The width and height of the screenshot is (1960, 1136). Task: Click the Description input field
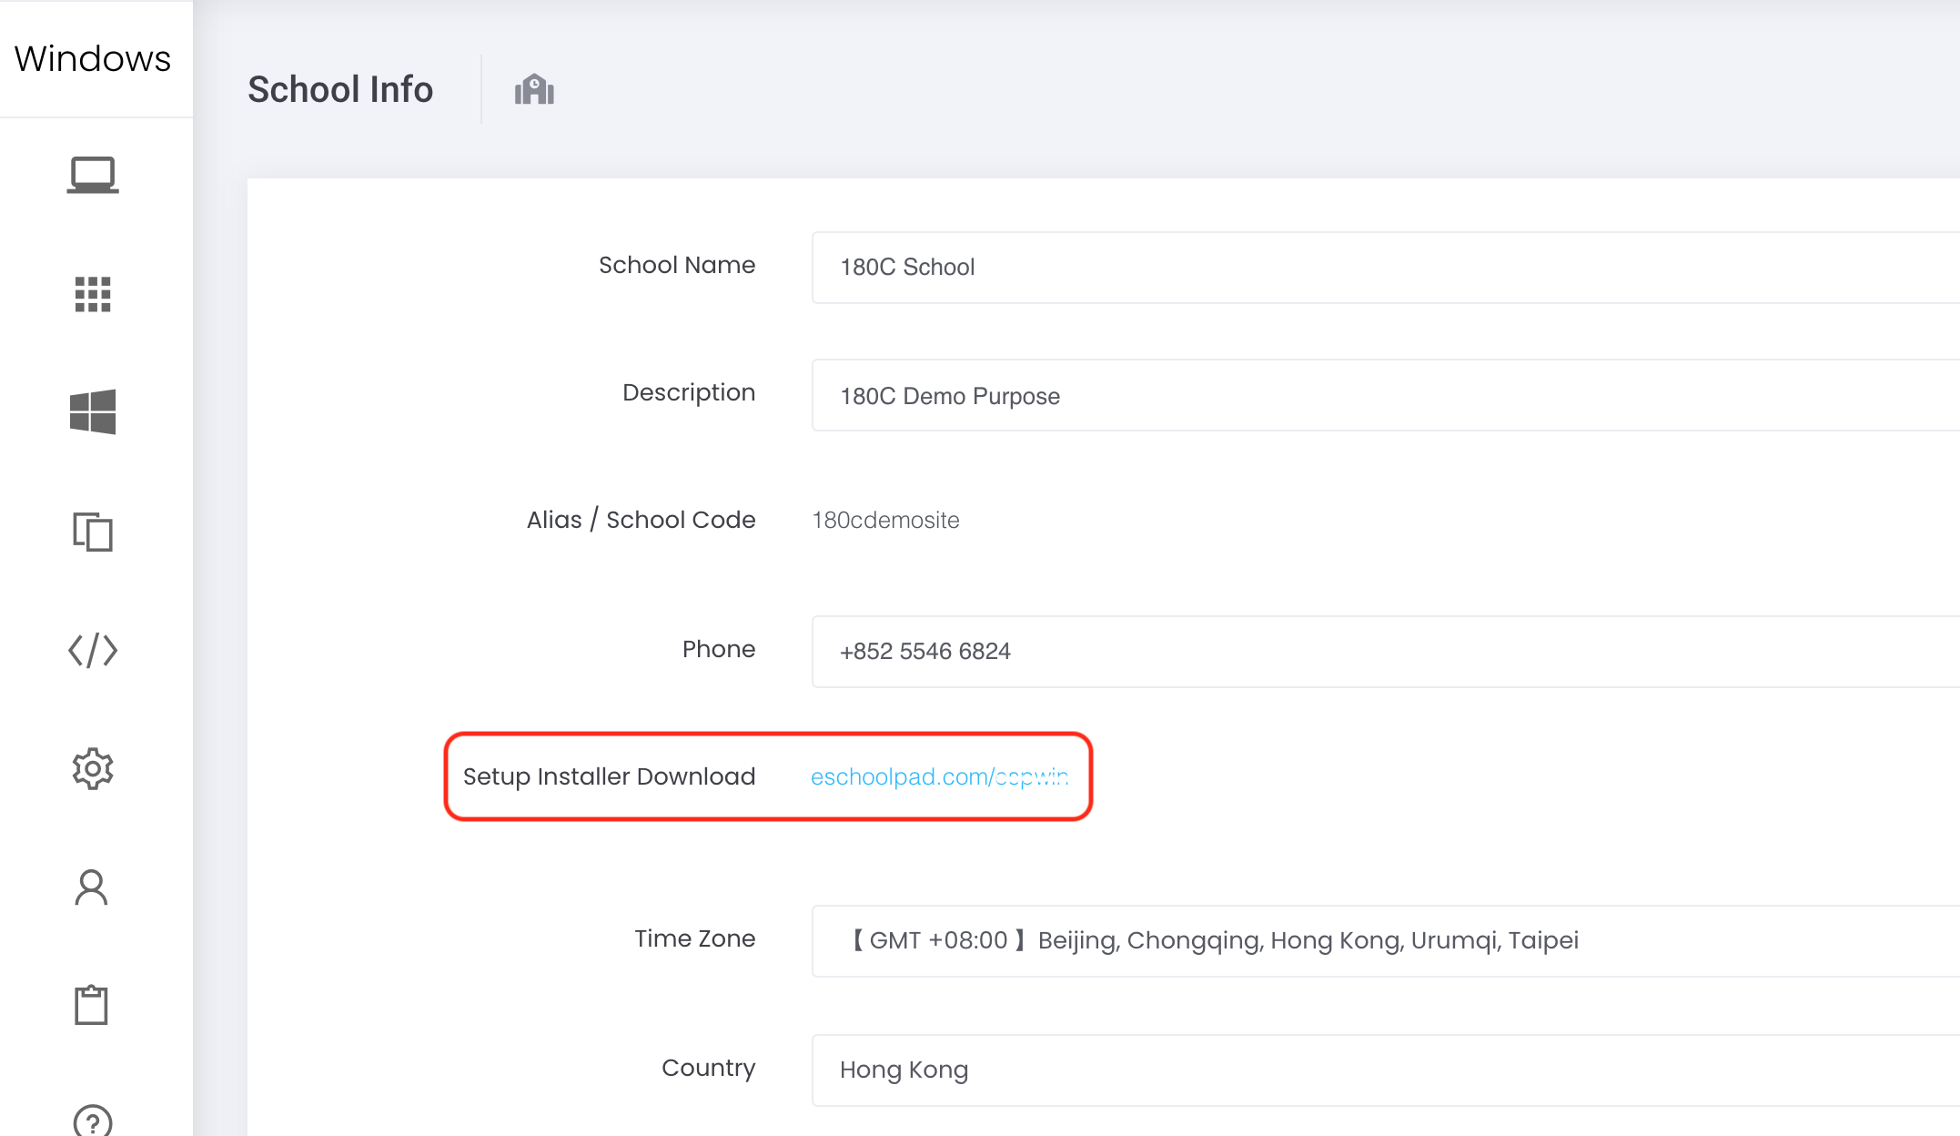(1383, 396)
